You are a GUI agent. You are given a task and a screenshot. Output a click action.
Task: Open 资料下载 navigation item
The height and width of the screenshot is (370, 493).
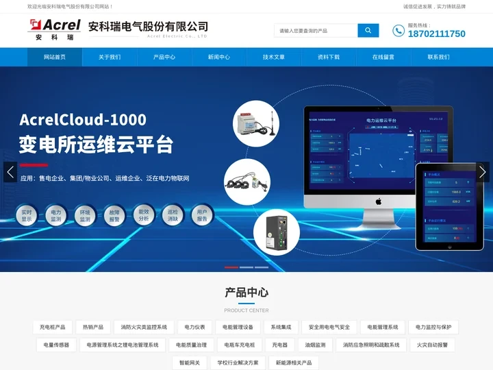(329, 58)
